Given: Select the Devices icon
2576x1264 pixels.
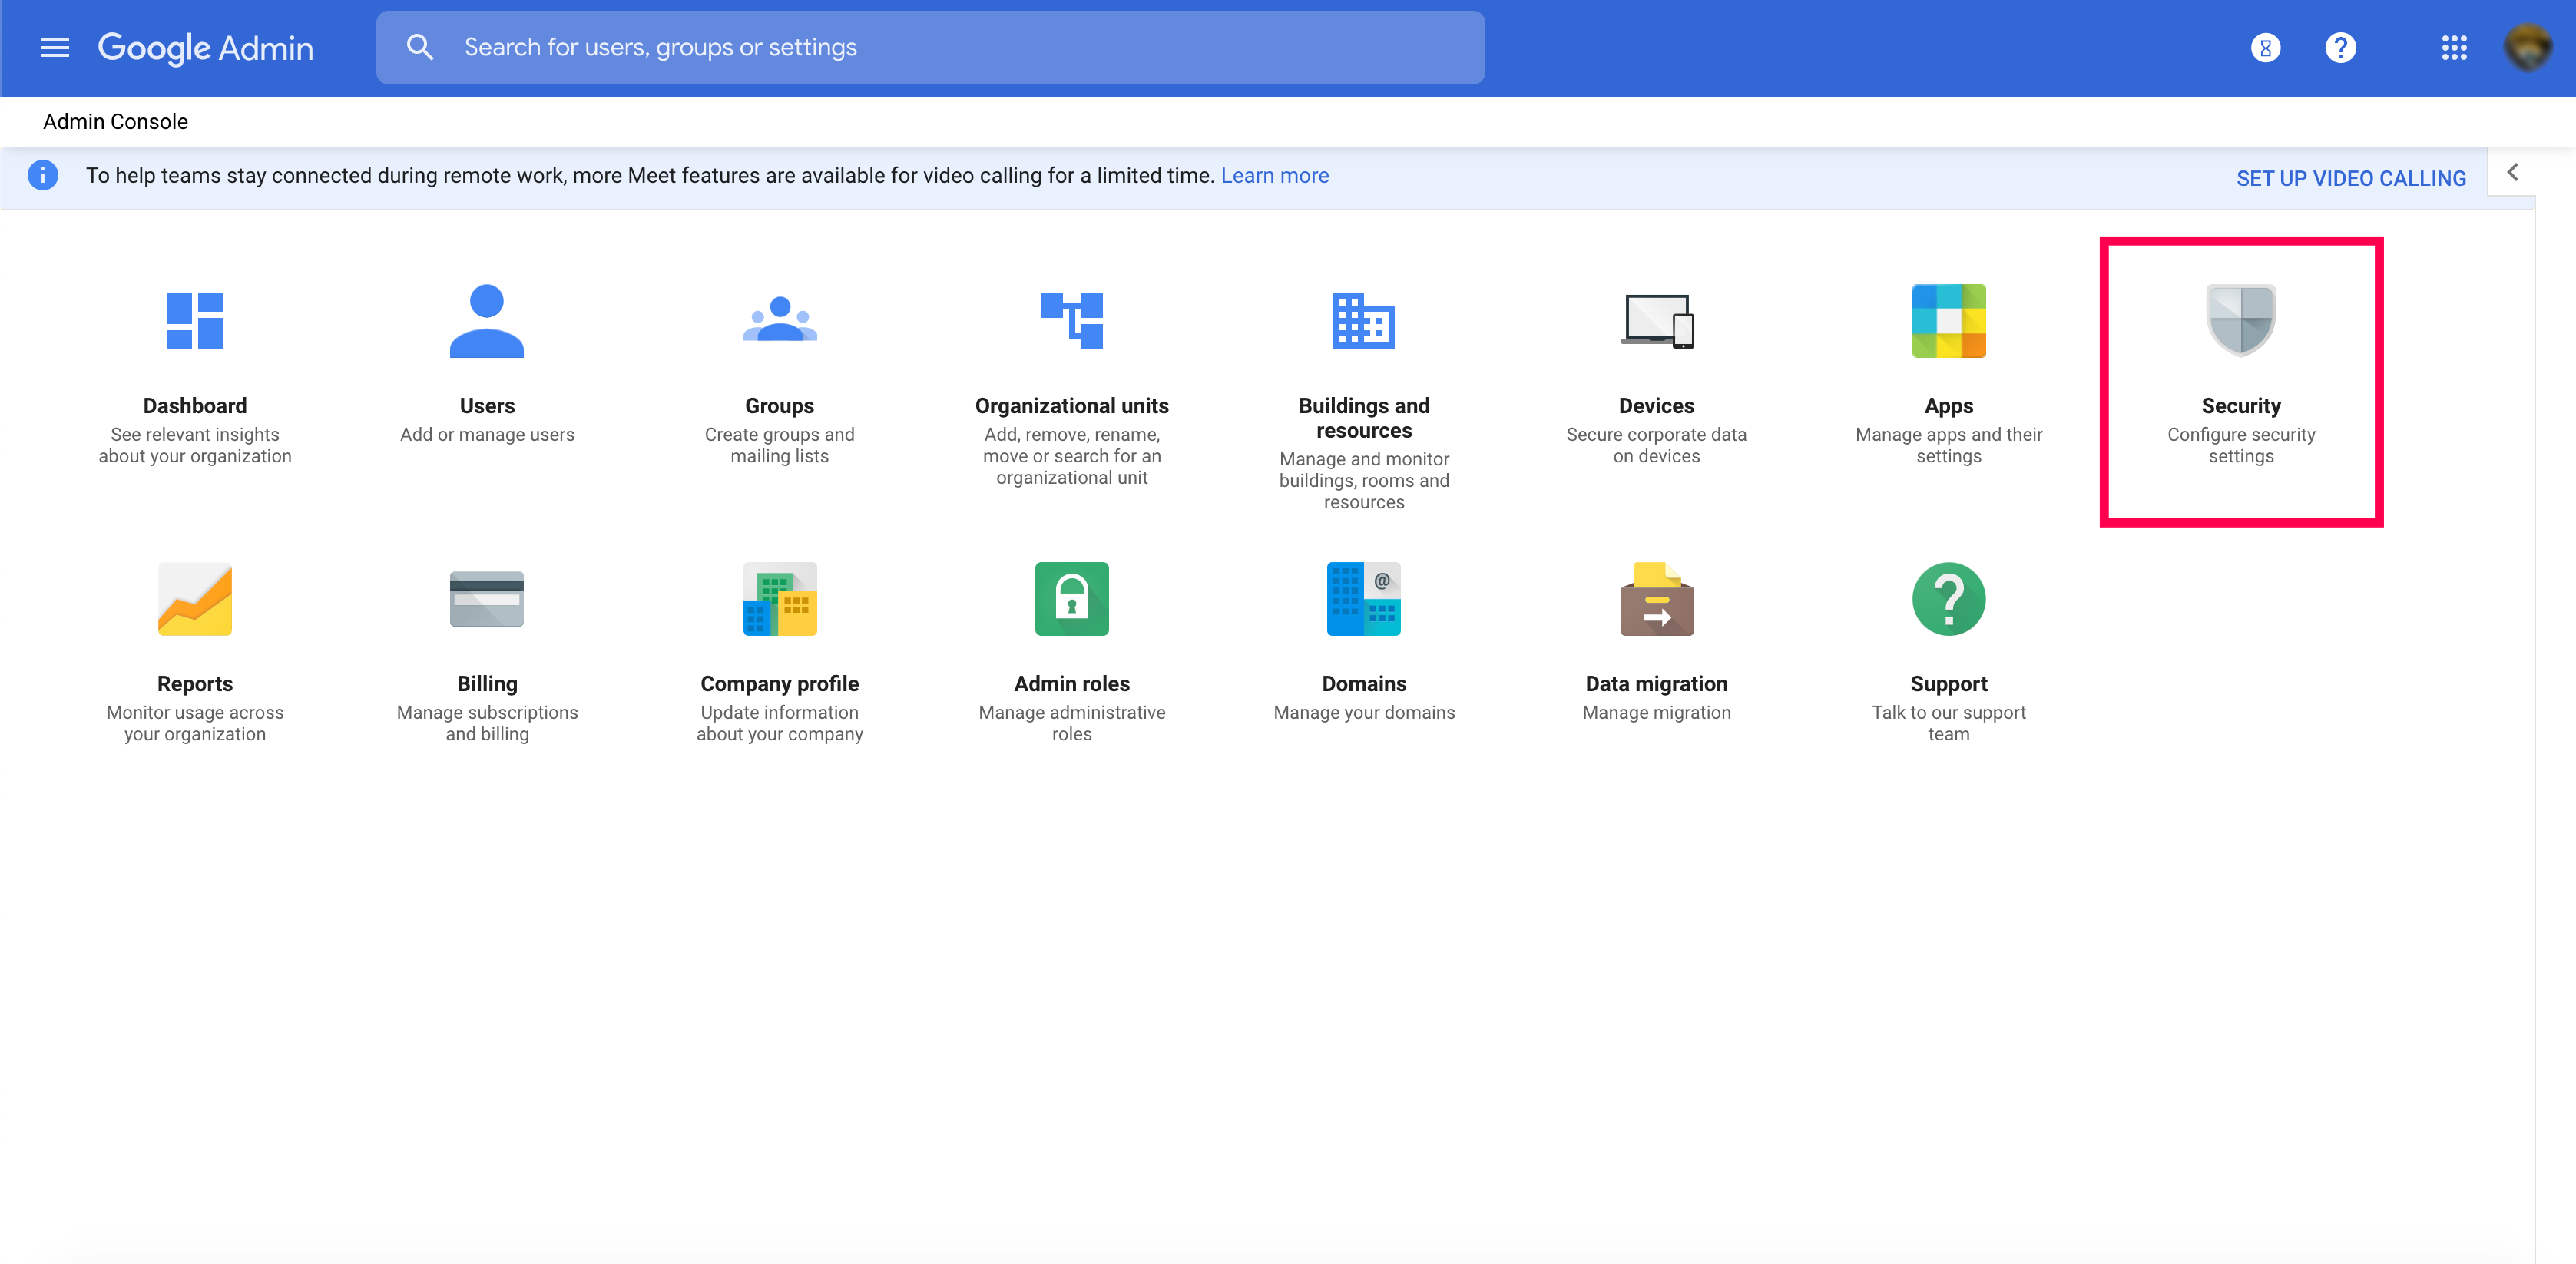Looking at the screenshot, I should [1655, 320].
